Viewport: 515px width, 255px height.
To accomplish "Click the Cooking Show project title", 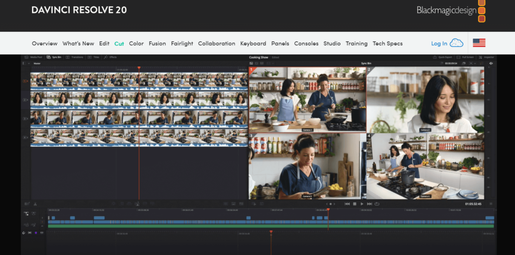I will (x=259, y=57).
